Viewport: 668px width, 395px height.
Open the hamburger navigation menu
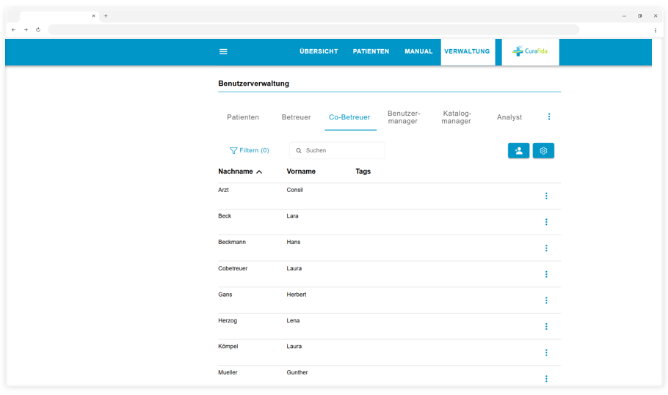(x=223, y=51)
